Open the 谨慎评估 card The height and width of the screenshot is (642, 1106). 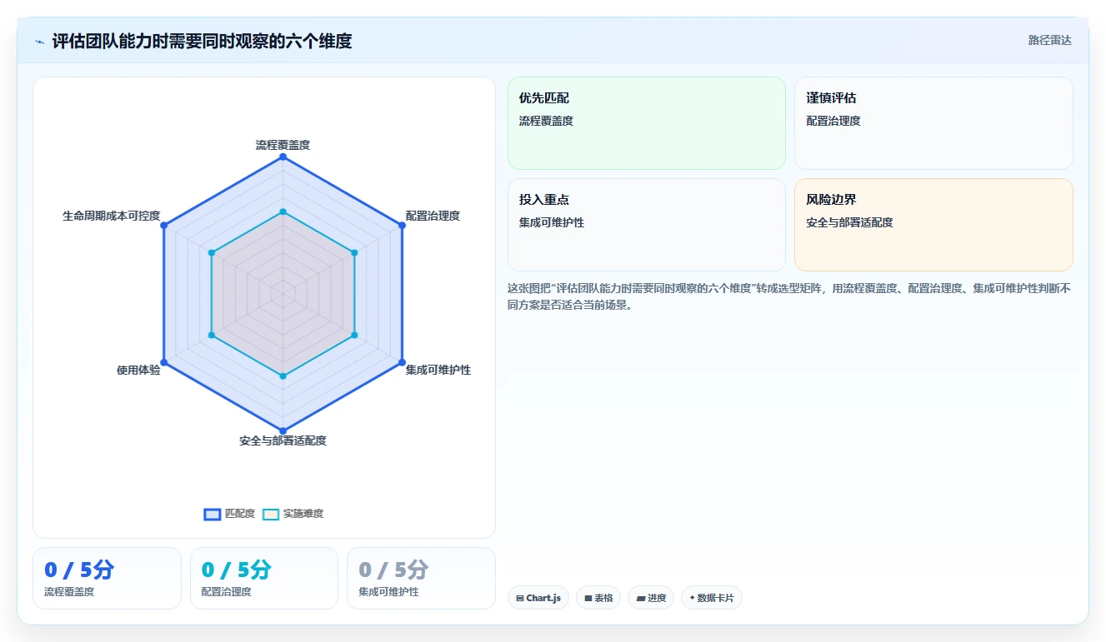[x=933, y=123]
